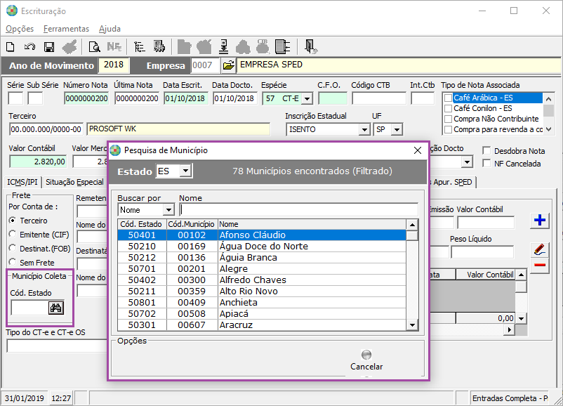Select the Alfredo Chaves municipality row
This screenshot has height=406, width=563.
pos(262,280)
